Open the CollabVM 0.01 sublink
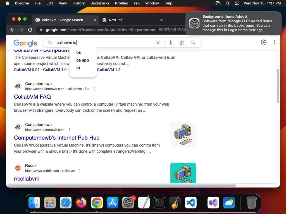 (27, 70)
